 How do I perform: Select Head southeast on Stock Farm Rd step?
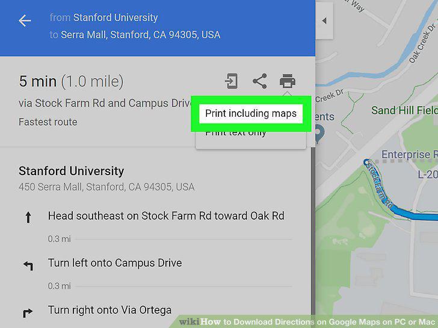pos(166,215)
